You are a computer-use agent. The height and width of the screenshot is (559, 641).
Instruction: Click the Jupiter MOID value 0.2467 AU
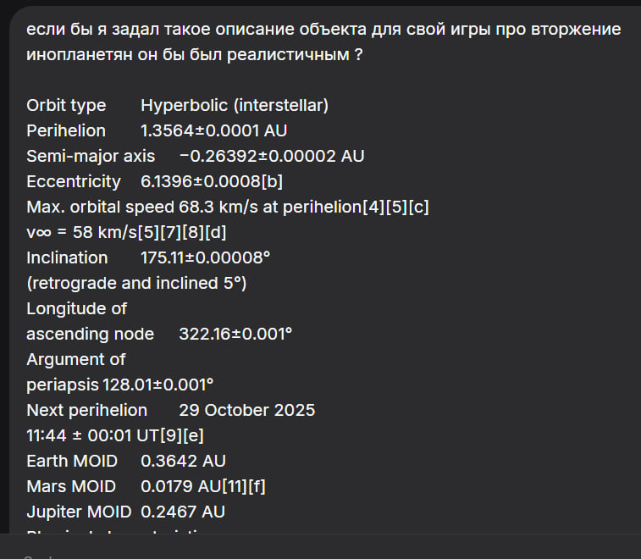tap(183, 512)
